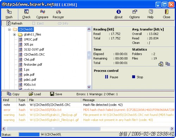This screenshot has height=138, width=176.
Task: Load a log file
Action: (35, 94)
